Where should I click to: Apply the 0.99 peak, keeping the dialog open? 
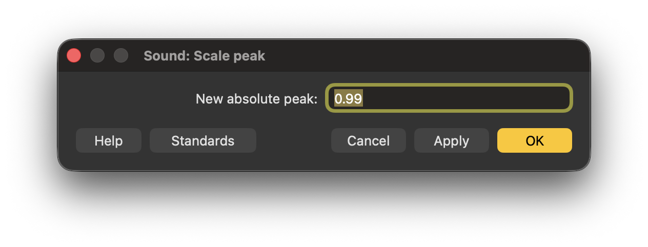[451, 140]
